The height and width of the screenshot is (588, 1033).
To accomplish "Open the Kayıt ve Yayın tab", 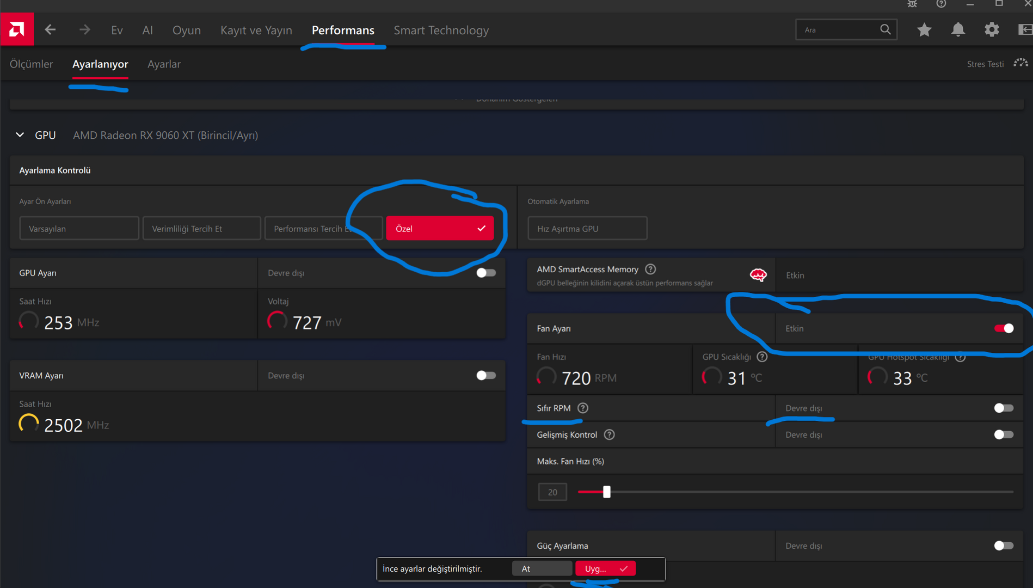I will point(256,30).
